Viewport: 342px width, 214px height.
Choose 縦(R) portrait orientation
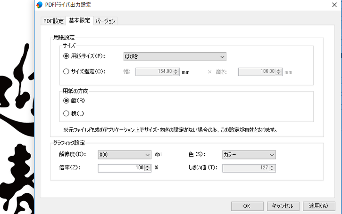(66, 101)
